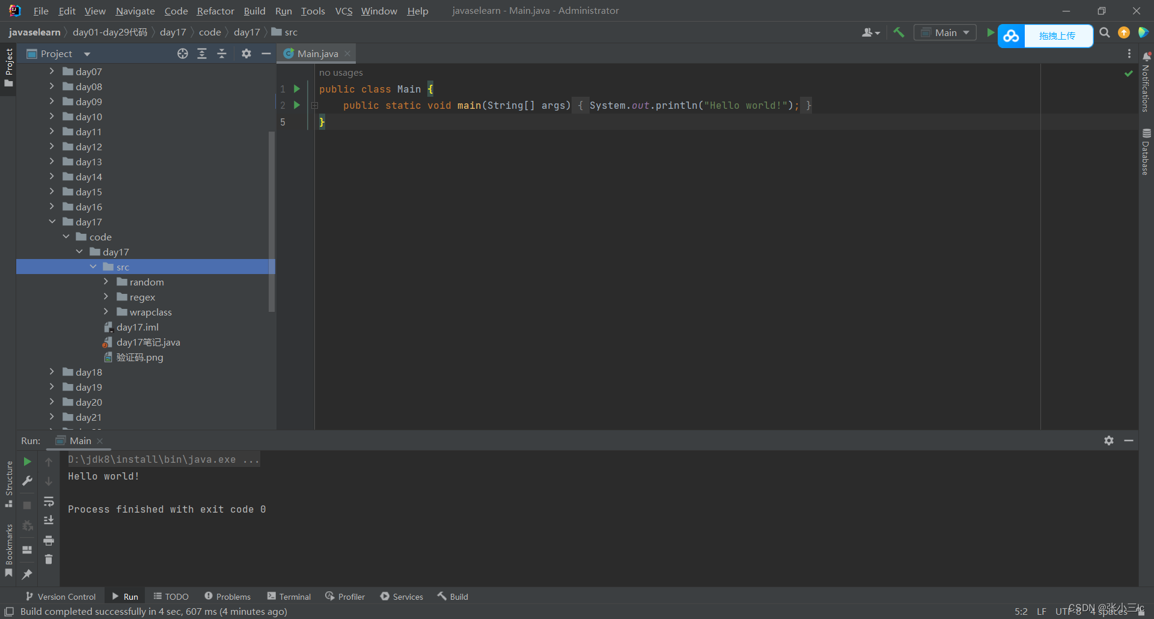The width and height of the screenshot is (1154, 619).
Task: Click the Build project hammer icon
Action: (899, 32)
